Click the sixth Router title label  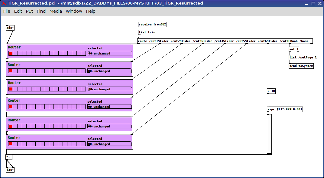[x=14, y=138]
